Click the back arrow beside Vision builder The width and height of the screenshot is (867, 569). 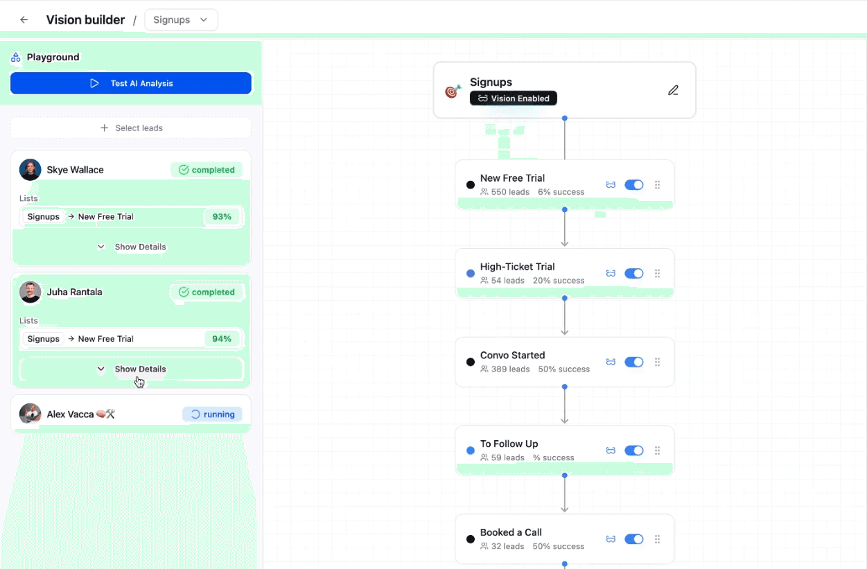click(x=23, y=19)
